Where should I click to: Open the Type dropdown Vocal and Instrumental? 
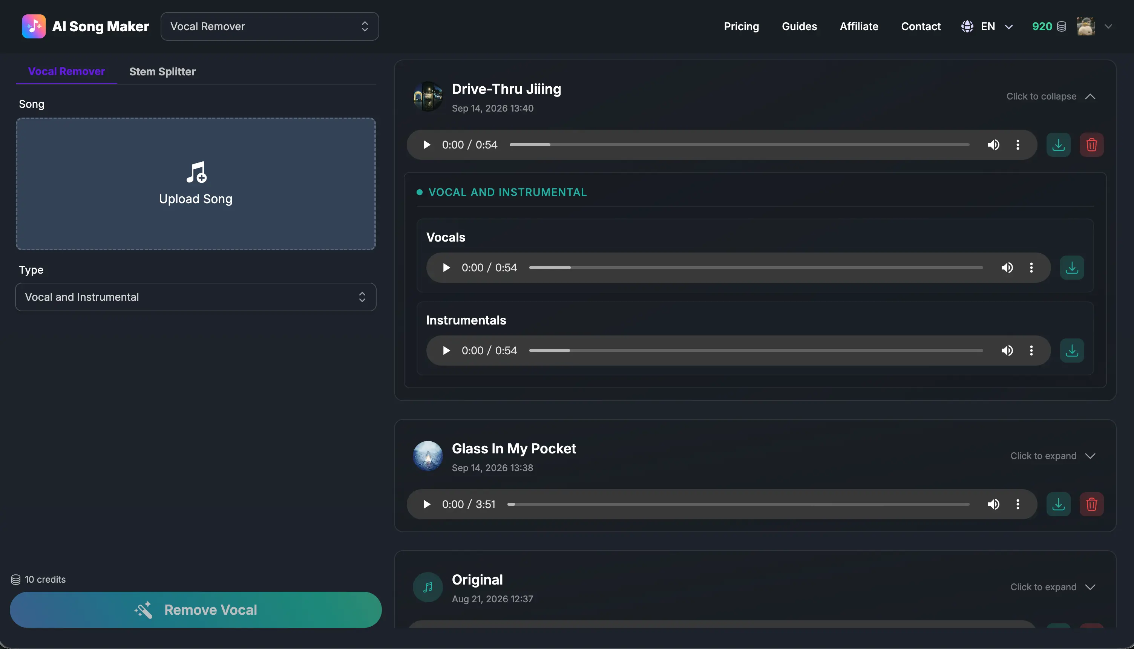(196, 297)
